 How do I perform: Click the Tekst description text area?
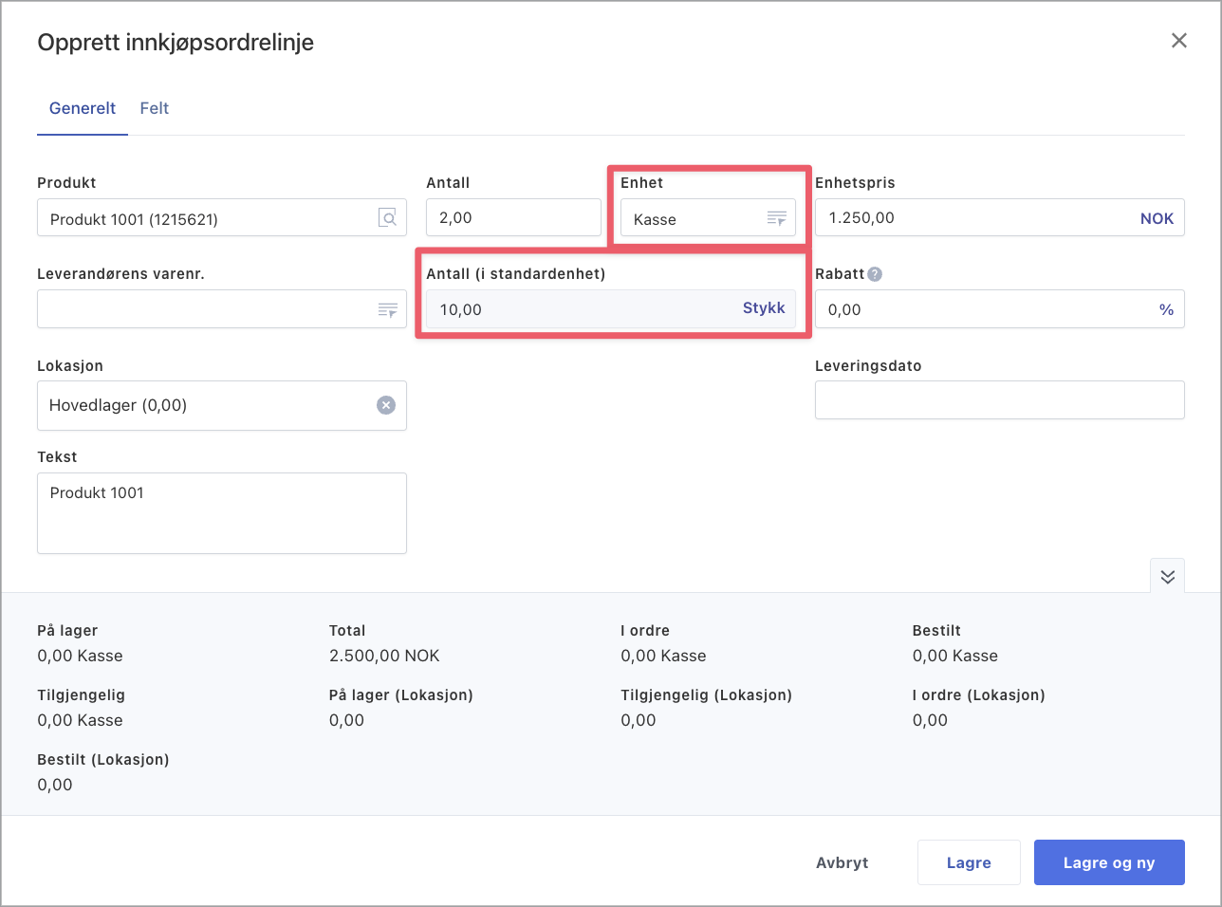click(x=221, y=513)
